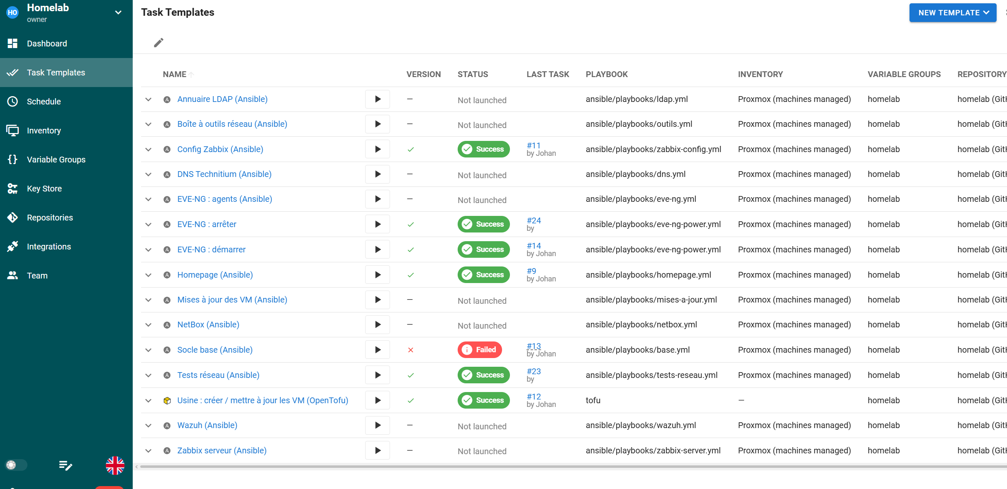Click the Schedule clock icon
This screenshot has width=1007, height=489.
12,102
